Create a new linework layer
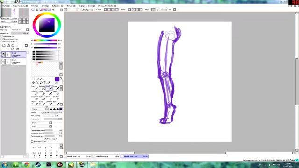299x168 pixels. click(x=8, y=45)
